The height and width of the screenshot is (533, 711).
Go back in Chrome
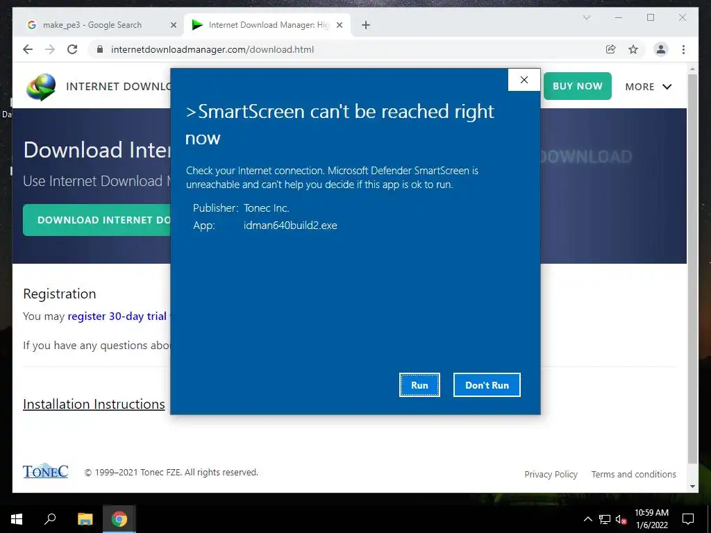click(28, 49)
